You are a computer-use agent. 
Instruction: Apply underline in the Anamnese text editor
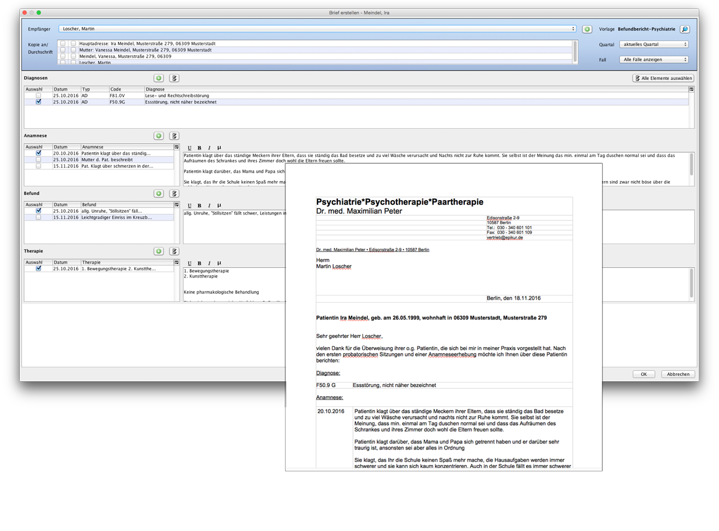click(x=190, y=147)
